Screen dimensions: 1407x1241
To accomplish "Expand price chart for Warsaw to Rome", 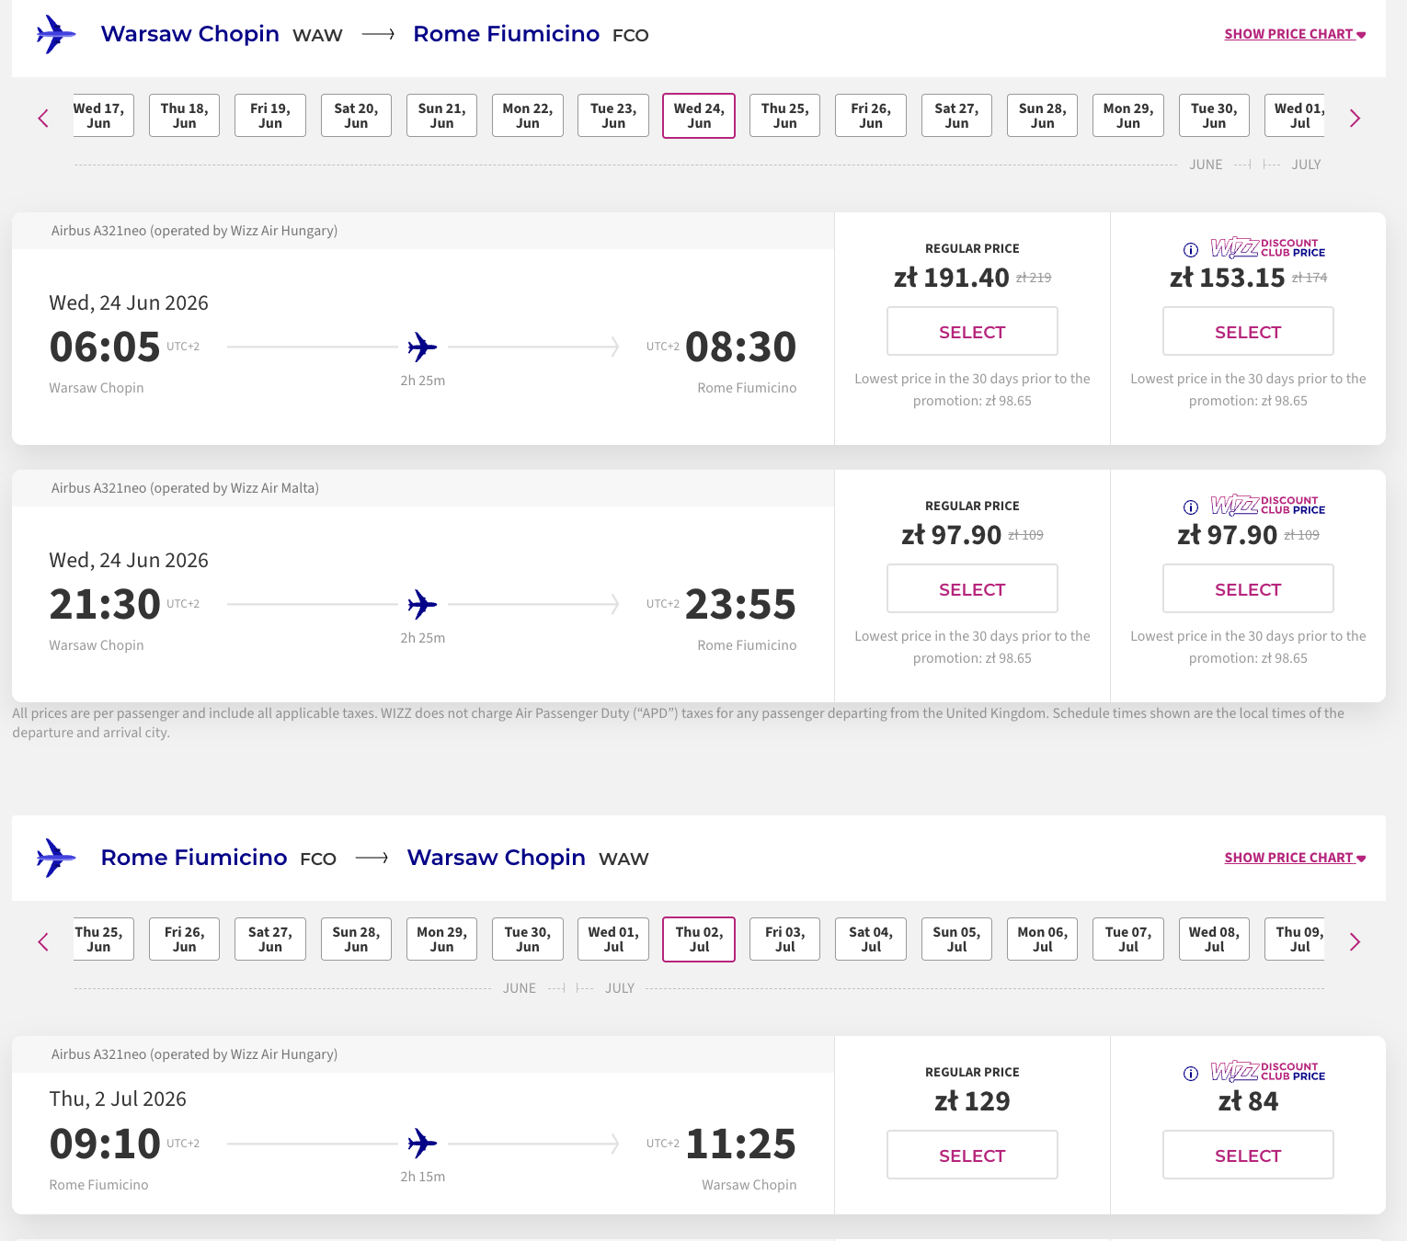I will tap(1294, 34).
